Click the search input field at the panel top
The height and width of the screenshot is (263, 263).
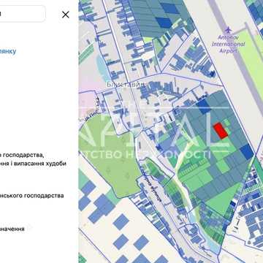(23, 14)
